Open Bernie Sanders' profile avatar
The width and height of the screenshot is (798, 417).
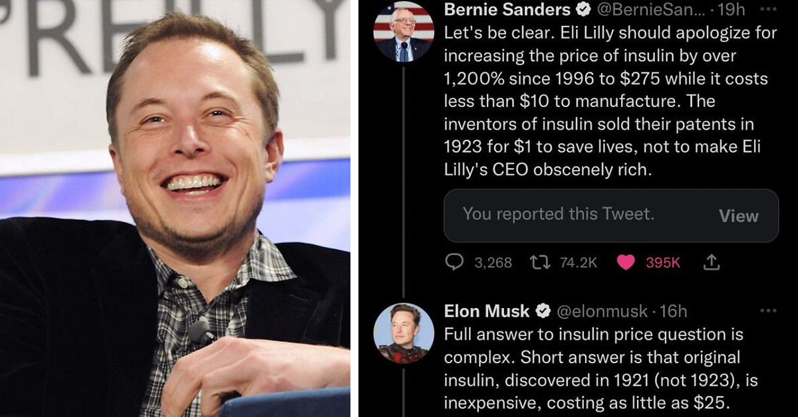click(403, 30)
